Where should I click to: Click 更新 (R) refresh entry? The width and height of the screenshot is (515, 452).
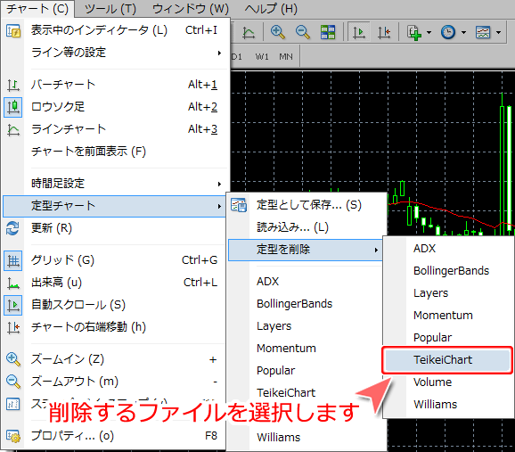(114, 228)
